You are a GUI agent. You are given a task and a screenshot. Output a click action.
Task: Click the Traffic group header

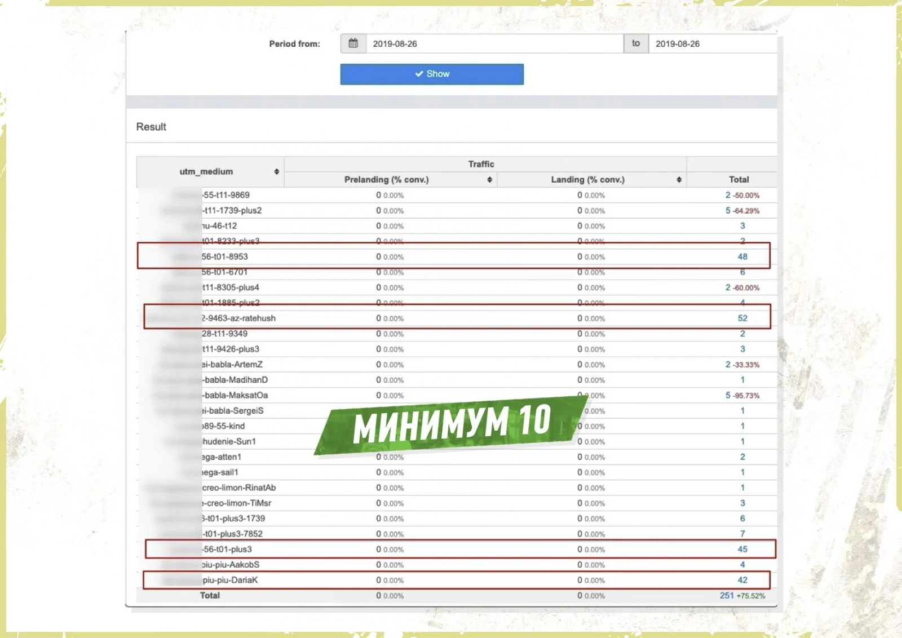point(481,164)
